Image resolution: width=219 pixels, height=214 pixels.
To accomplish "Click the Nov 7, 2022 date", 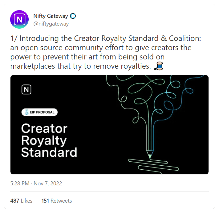I will coord(47,184).
